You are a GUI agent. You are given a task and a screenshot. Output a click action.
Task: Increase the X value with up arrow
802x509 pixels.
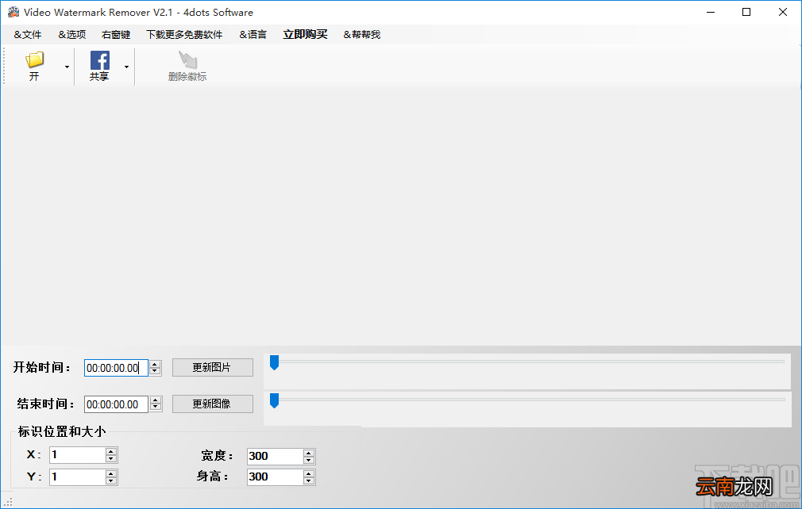[x=111, y=451]
